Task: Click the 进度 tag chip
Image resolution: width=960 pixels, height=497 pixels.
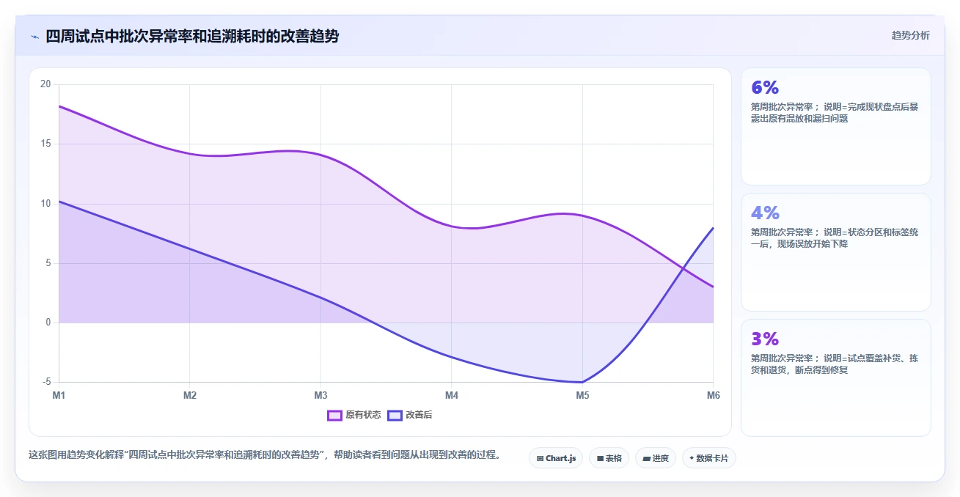Action: pos(655,458)
